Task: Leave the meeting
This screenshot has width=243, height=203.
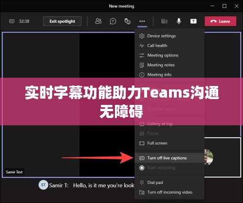Action: coord(221,21)
